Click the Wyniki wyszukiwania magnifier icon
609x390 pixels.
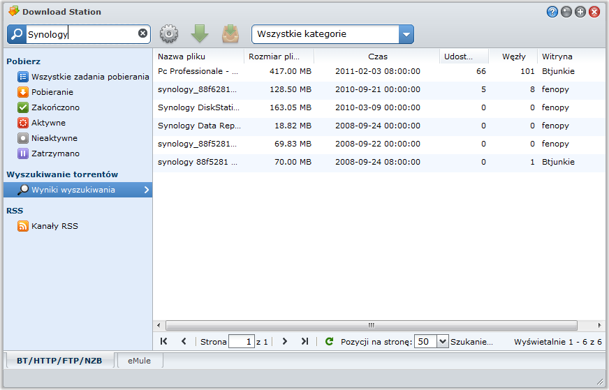click(23, 190)
